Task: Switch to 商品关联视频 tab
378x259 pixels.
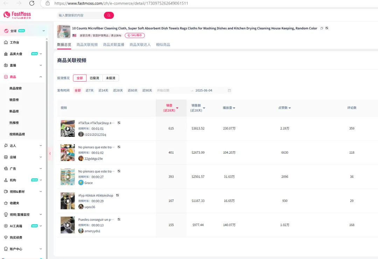Action: click(x=87, y=44)
